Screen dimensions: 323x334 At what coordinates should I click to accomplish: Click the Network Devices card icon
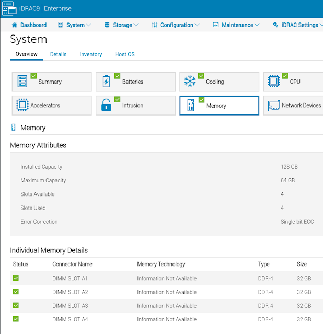[273, 106]
